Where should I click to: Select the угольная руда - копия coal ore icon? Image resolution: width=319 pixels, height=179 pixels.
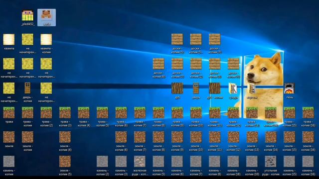coord(271,161)
